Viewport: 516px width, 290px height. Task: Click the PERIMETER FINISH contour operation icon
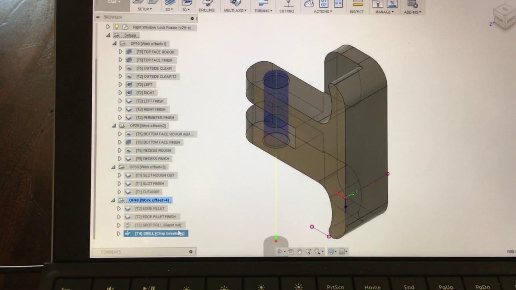point(129,118)
